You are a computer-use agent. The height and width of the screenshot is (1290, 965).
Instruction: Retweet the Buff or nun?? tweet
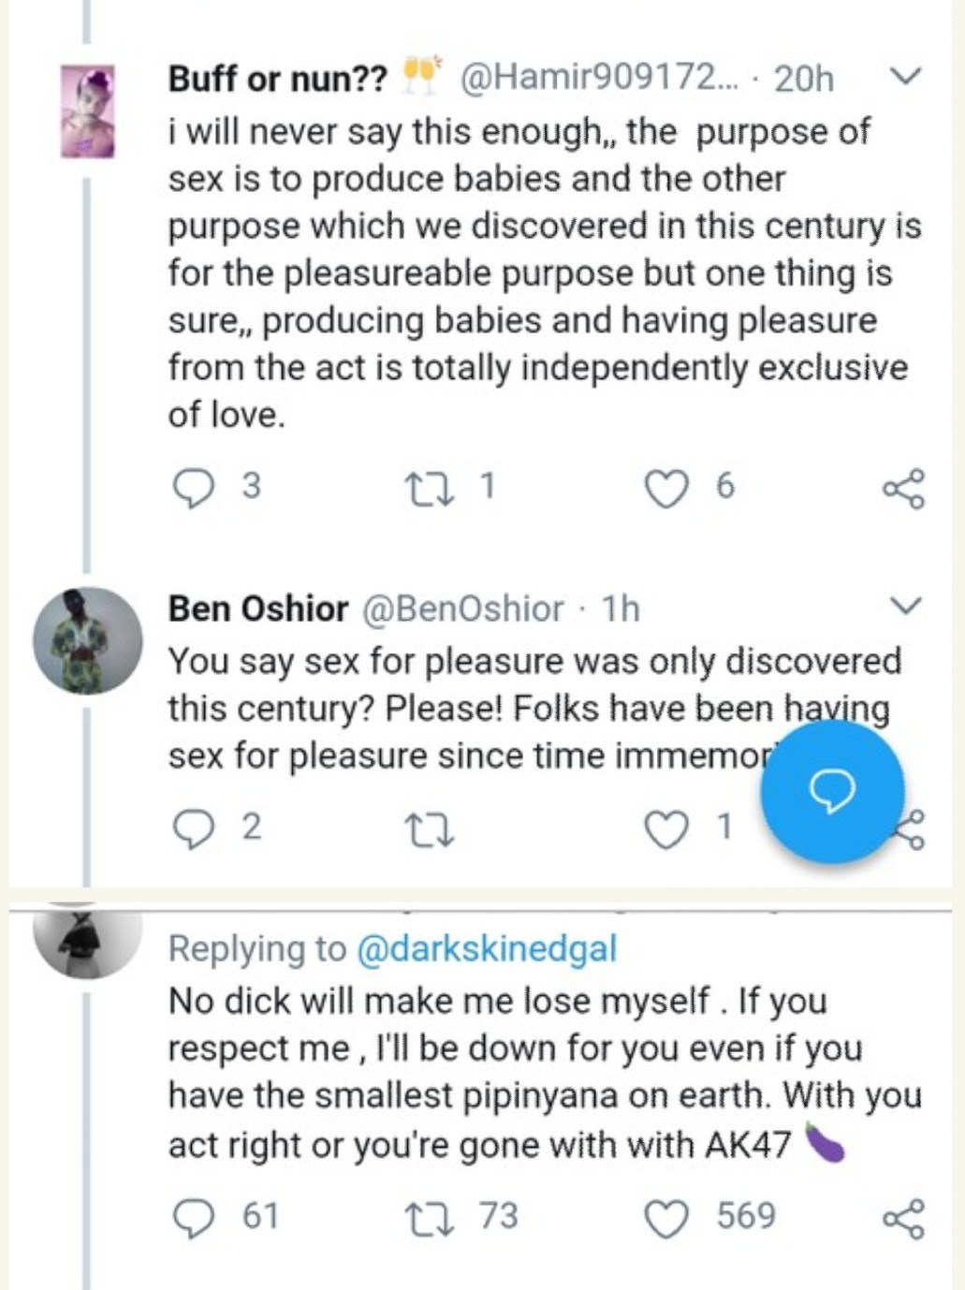[429, 488]
